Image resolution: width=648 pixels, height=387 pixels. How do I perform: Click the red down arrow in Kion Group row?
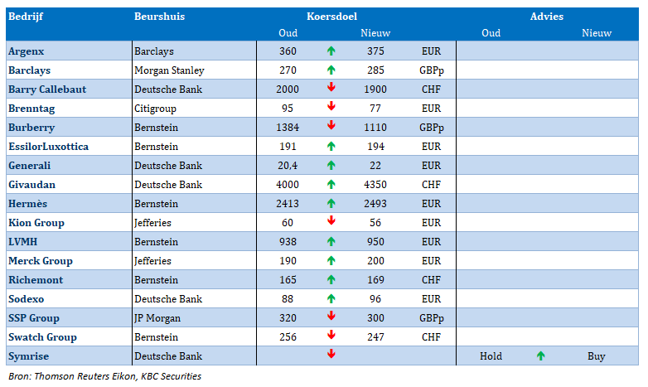click(x=331, y=220)
